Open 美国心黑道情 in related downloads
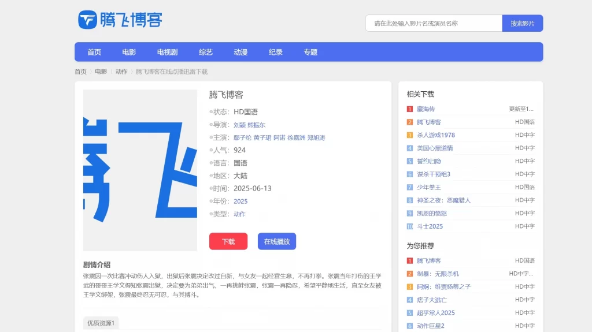The height and width of the screenshot is (332, 592). [435, 148]
